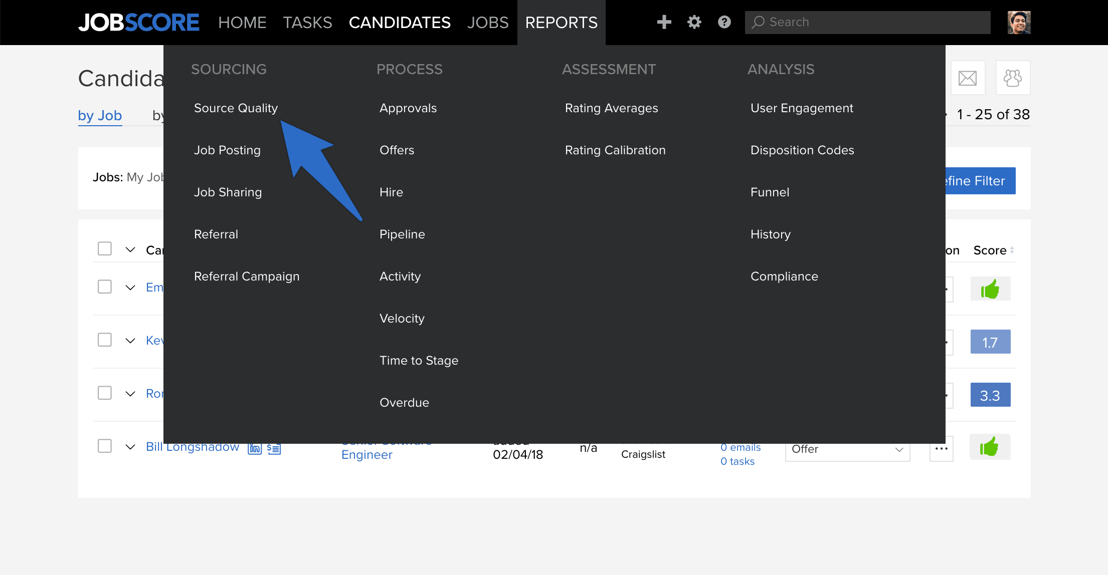The width and height of the screenshot is (1108, 575).
Task: Check the box in the Kev candidate row
Action: pyautogui.click(x=105, y=340)
